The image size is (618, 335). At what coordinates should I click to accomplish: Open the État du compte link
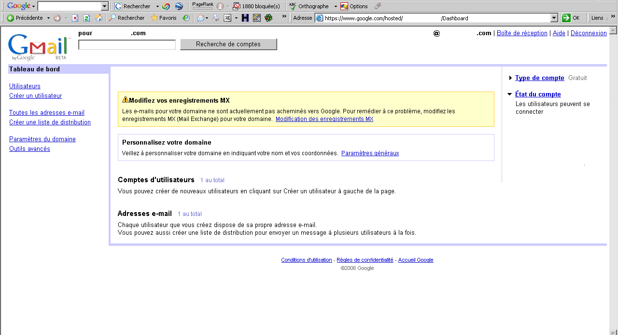coord(538,94)
